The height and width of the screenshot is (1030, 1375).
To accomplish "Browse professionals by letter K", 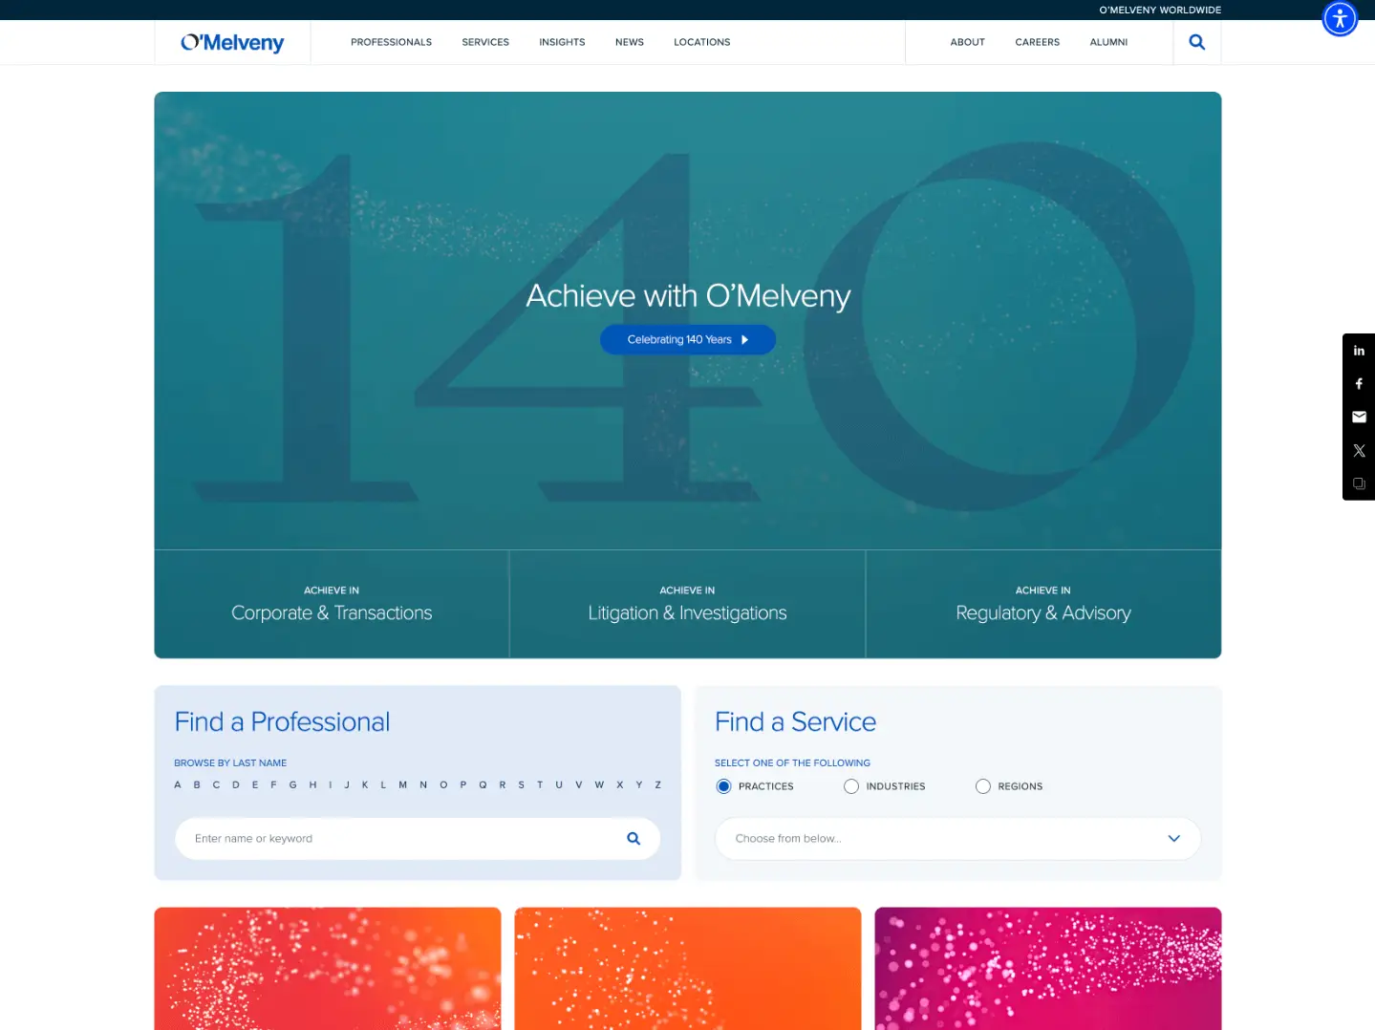I will [365, 784].
